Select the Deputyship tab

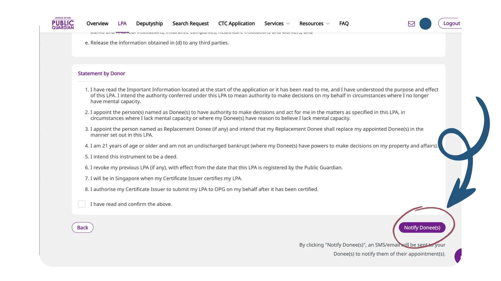point(149,23)
